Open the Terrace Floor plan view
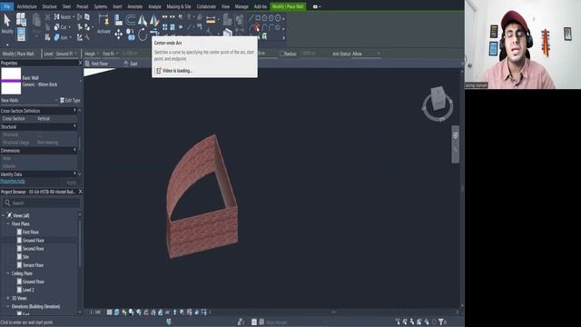This screenshot has height=327, width=581. point(33,265)
